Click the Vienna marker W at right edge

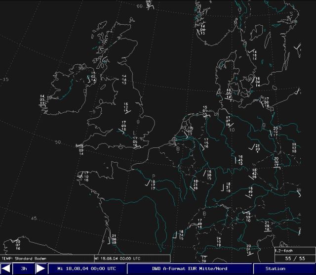coord(299,190)
